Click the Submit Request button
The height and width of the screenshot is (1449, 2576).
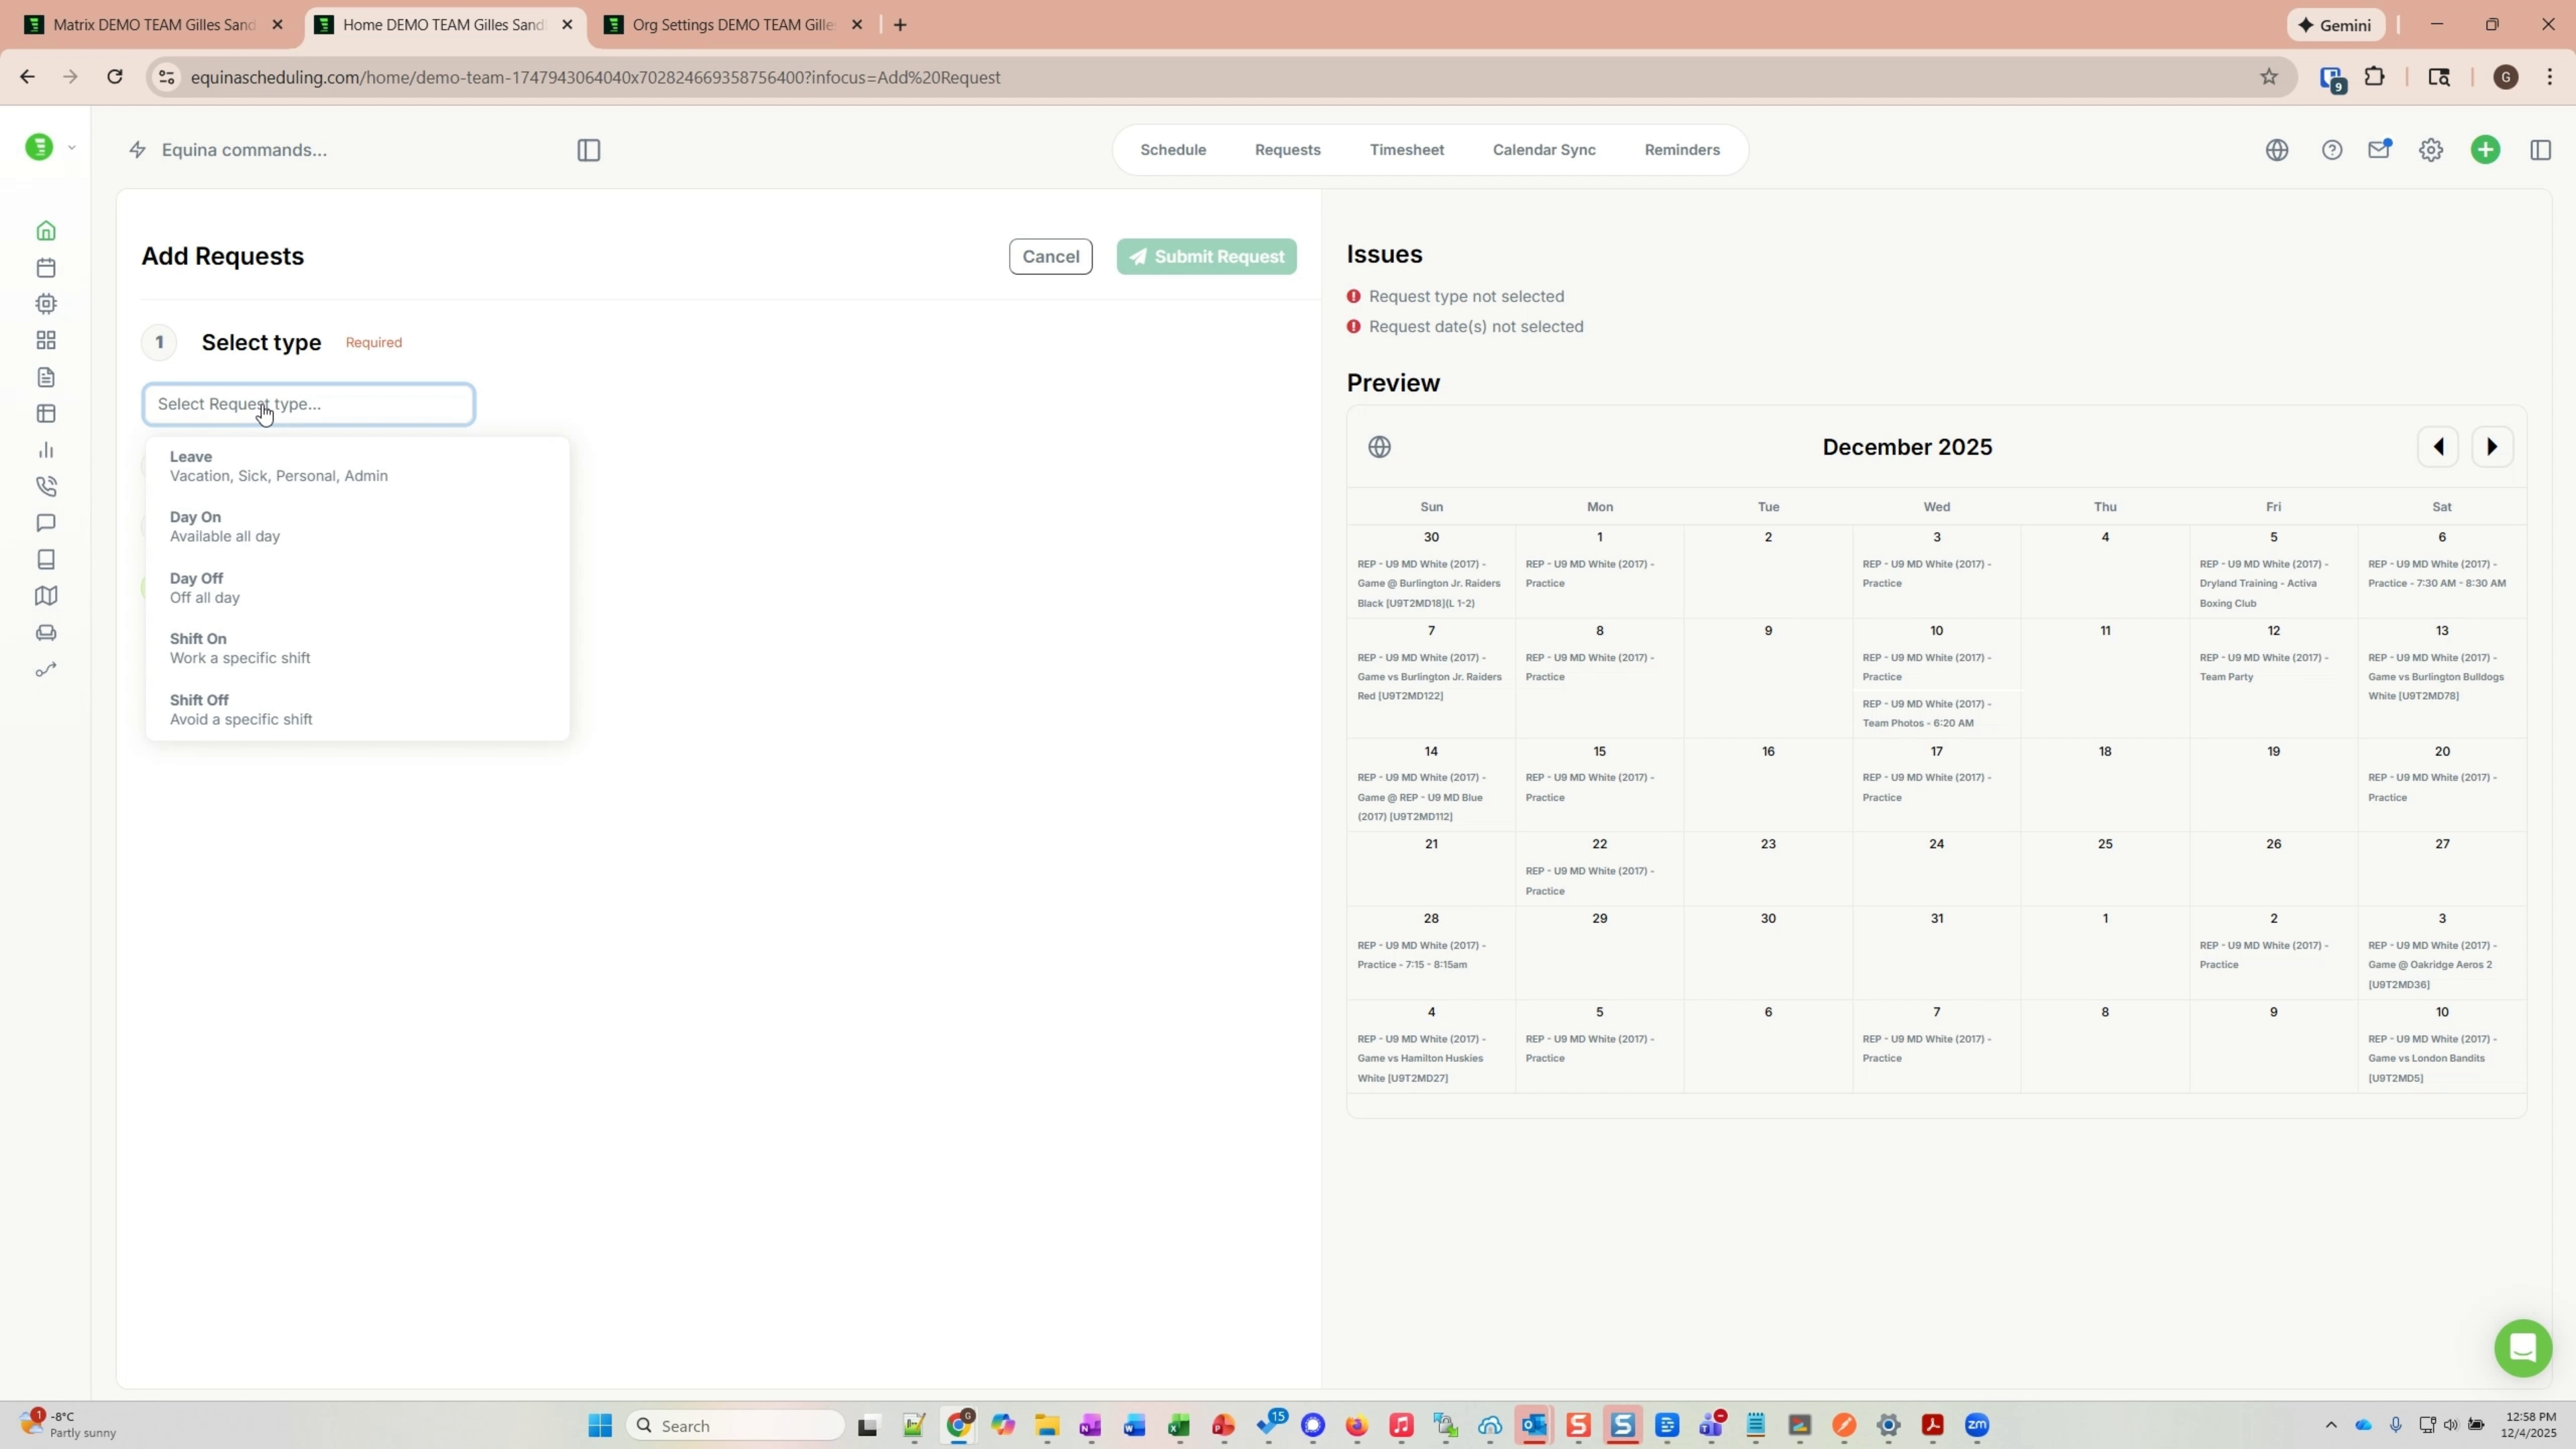tap(1205, 256)
